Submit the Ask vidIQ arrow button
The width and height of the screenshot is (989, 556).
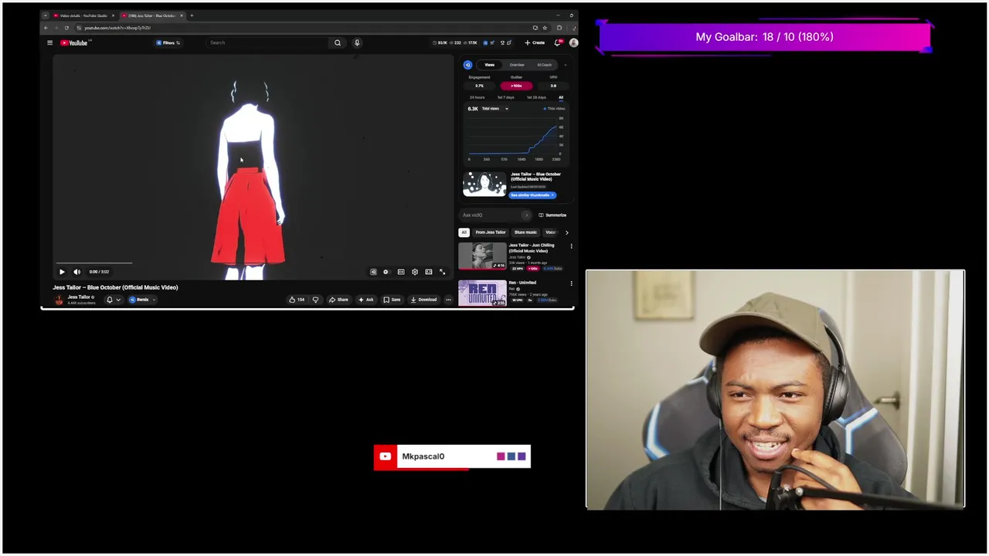(527, 215)
